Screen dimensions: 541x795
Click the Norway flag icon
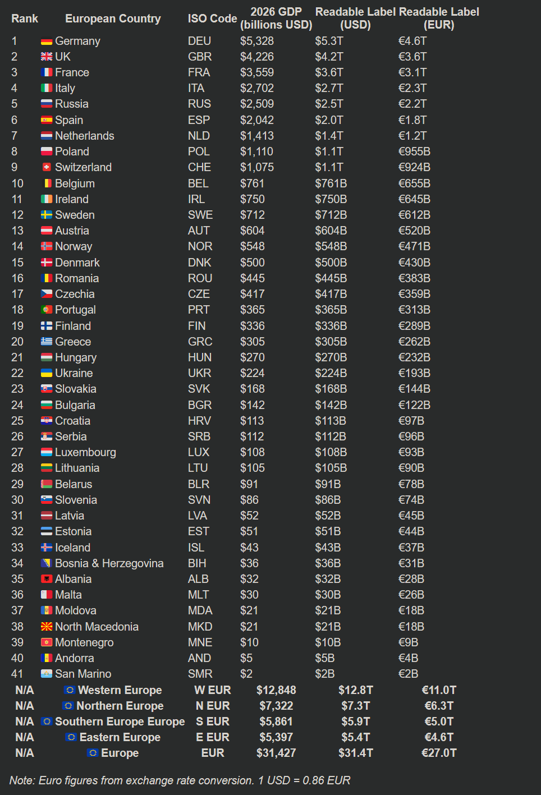click(x=47, y=247)
